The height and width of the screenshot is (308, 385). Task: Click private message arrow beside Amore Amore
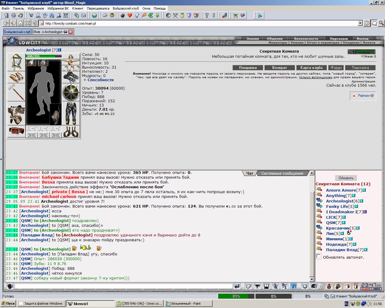coord(319,190)
